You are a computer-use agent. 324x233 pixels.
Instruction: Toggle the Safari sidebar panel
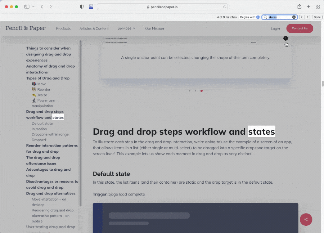coord(26,6)
